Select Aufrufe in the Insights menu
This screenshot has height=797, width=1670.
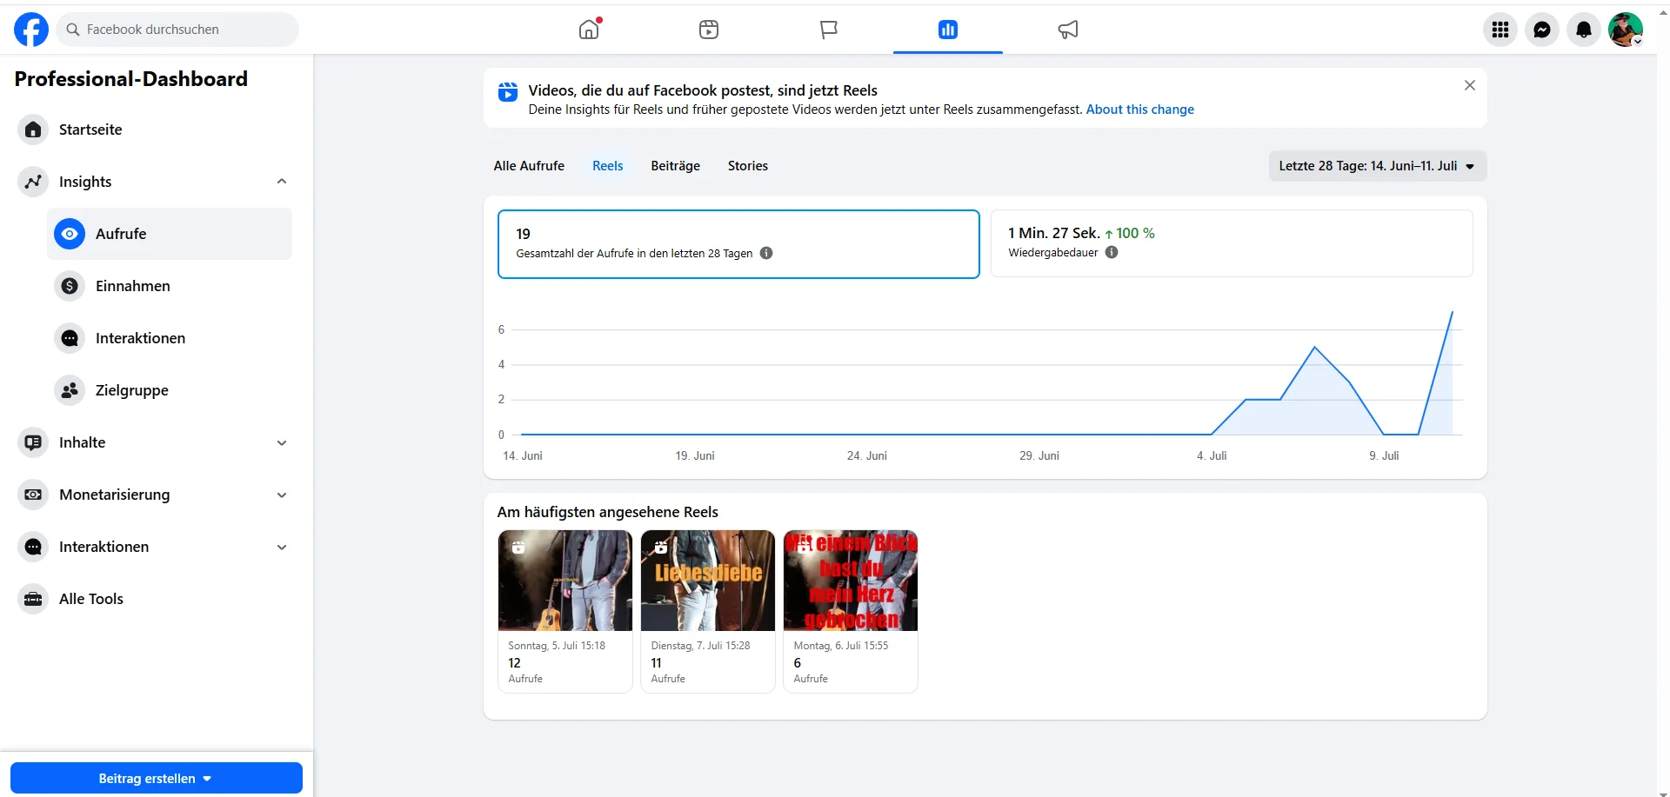170,234
